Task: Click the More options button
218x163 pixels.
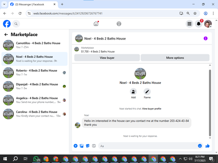Action: click(175, 58)
